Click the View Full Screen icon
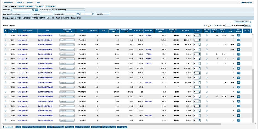Image resolution: width=258 pixels, height=129 pixels. pos(239,2)
